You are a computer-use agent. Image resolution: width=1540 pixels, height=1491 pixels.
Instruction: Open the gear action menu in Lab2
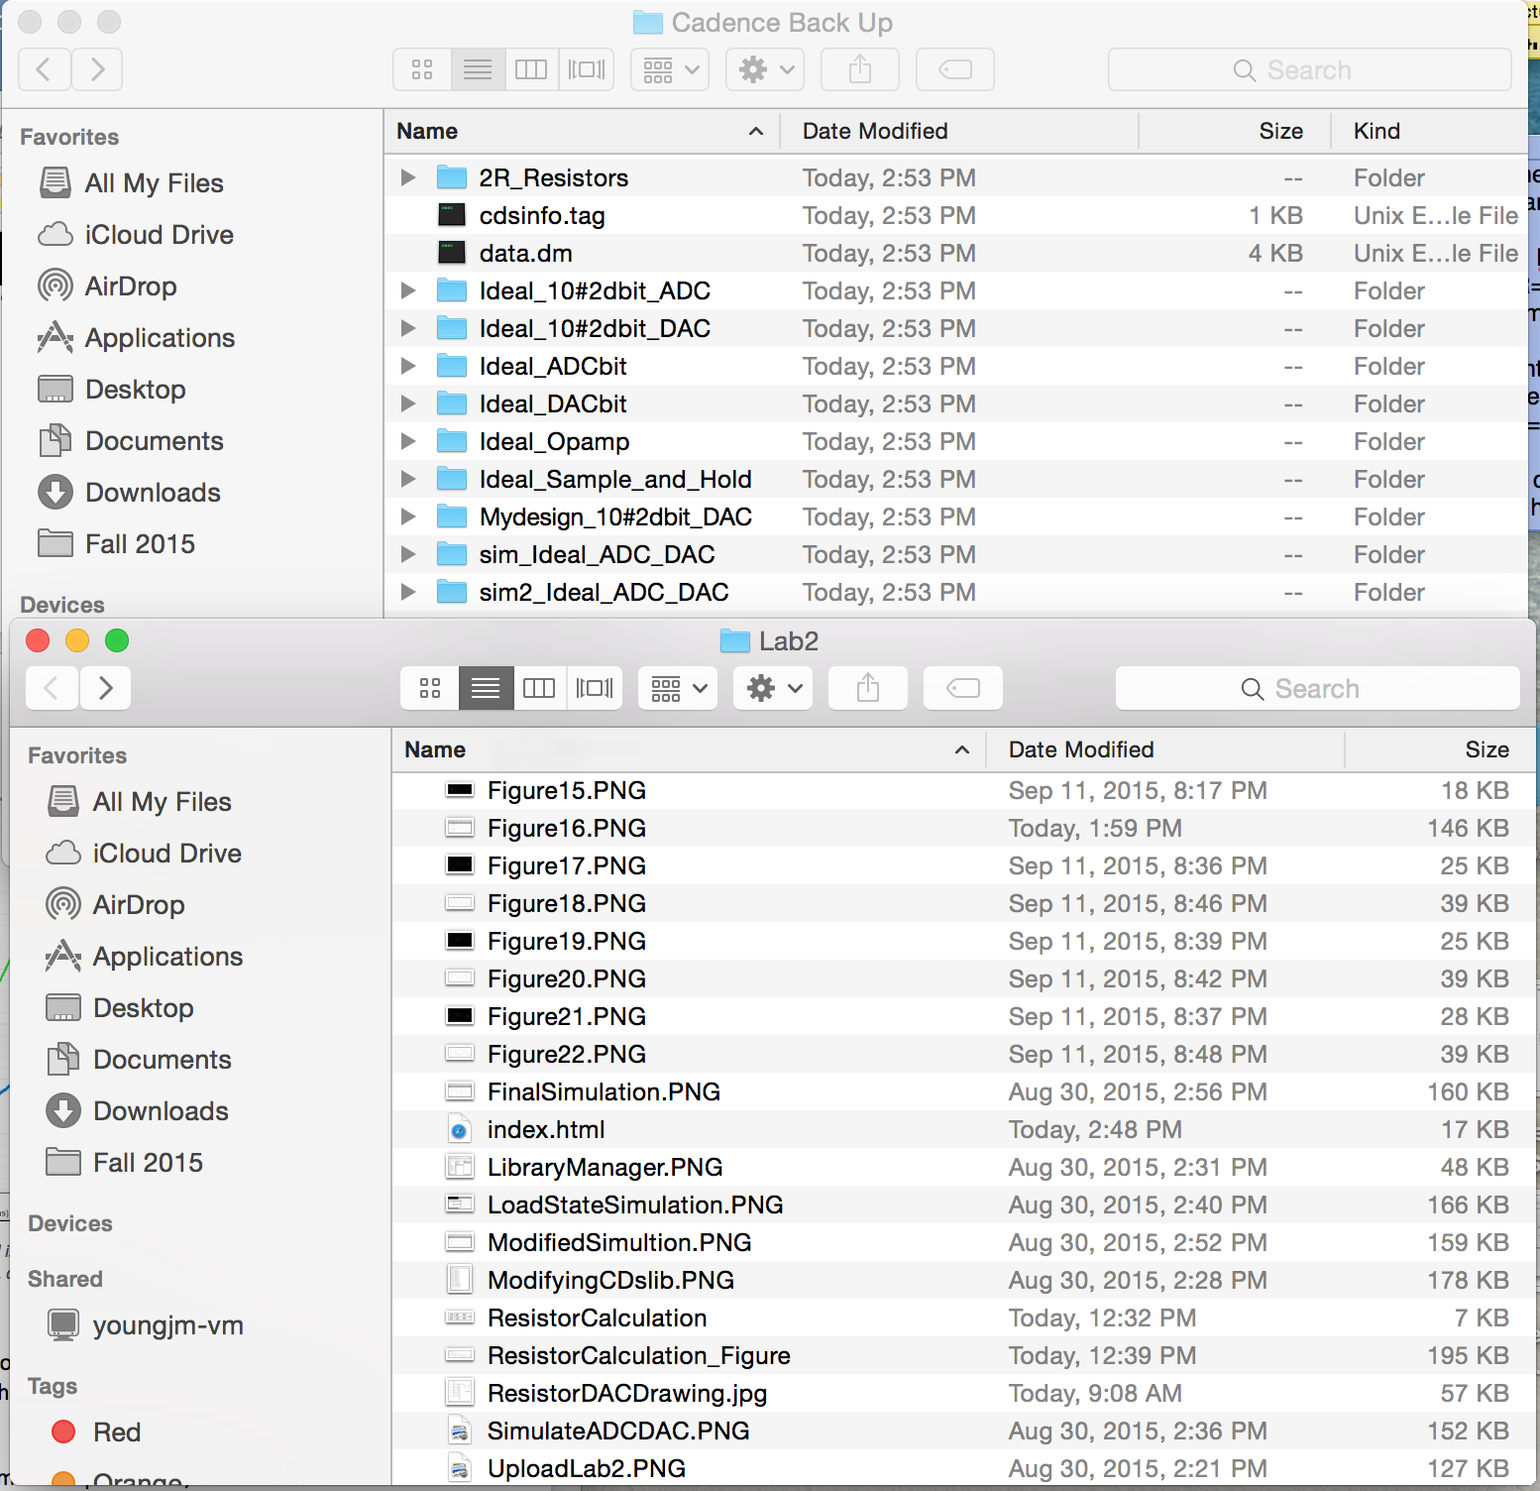[772, 688]
